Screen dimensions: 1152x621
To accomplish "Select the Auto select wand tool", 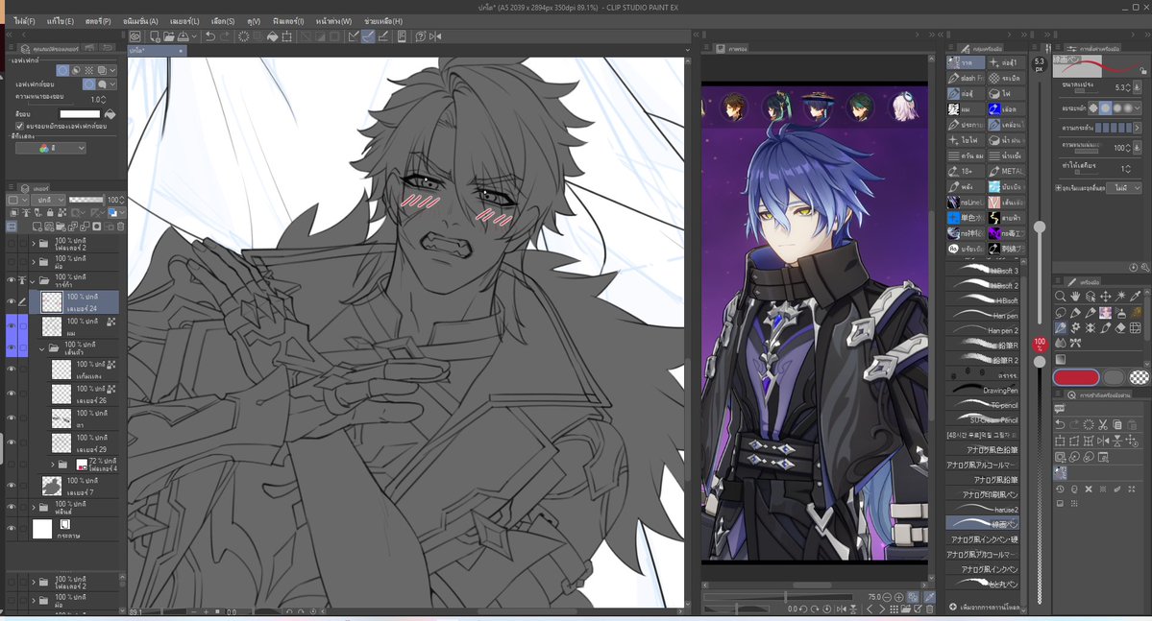I will 1120,296.
